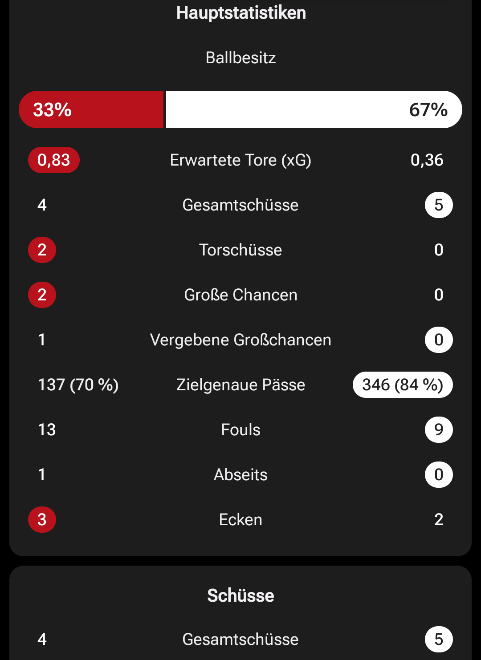Tap the red 3 badge beside Ecken
481x660 pixels.
click(42, 520)
